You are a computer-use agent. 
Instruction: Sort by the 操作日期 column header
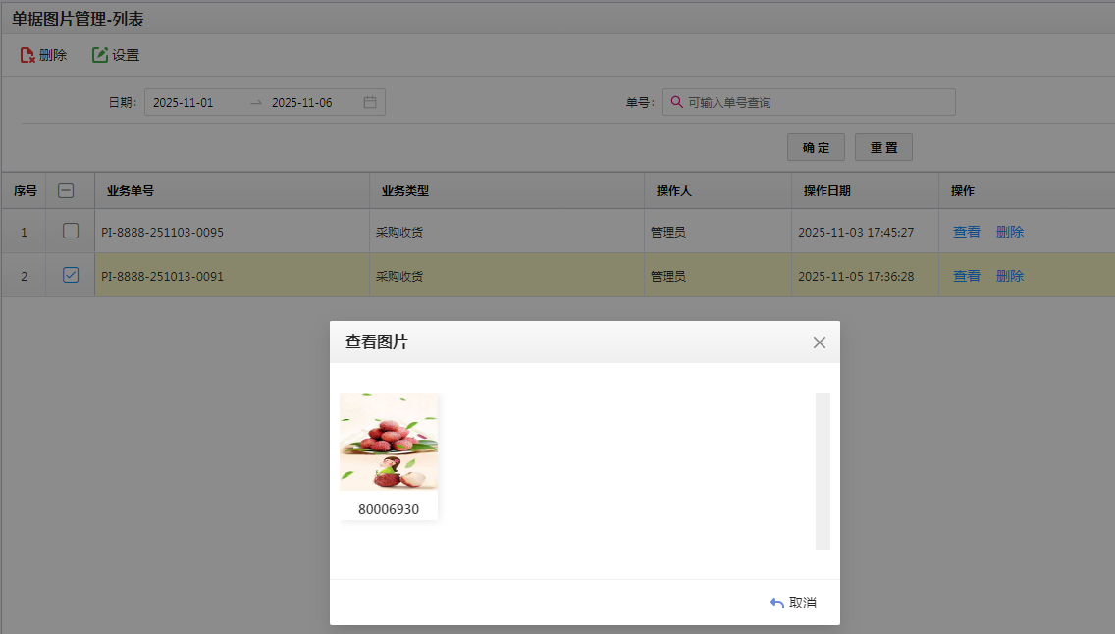826,191
